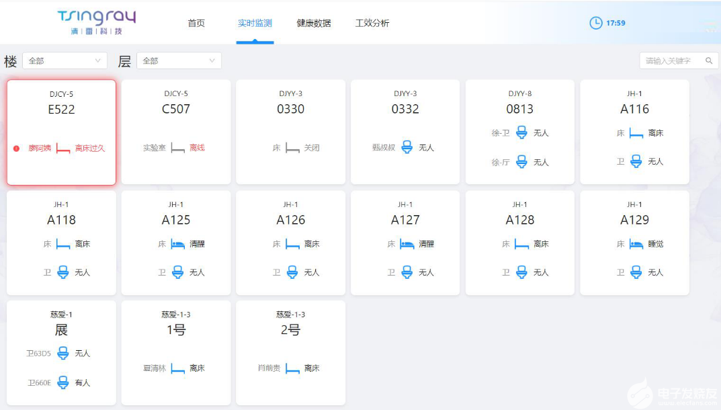
Task: Open the 首页 tab
Action: [x=196, y=23]
